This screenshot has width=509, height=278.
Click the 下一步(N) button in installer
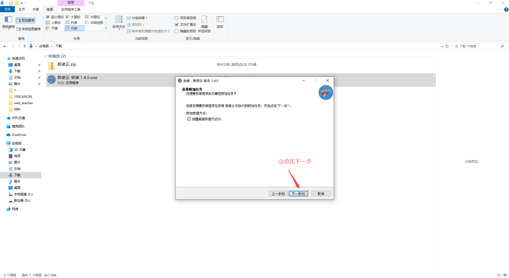click(x=298, y=194)
